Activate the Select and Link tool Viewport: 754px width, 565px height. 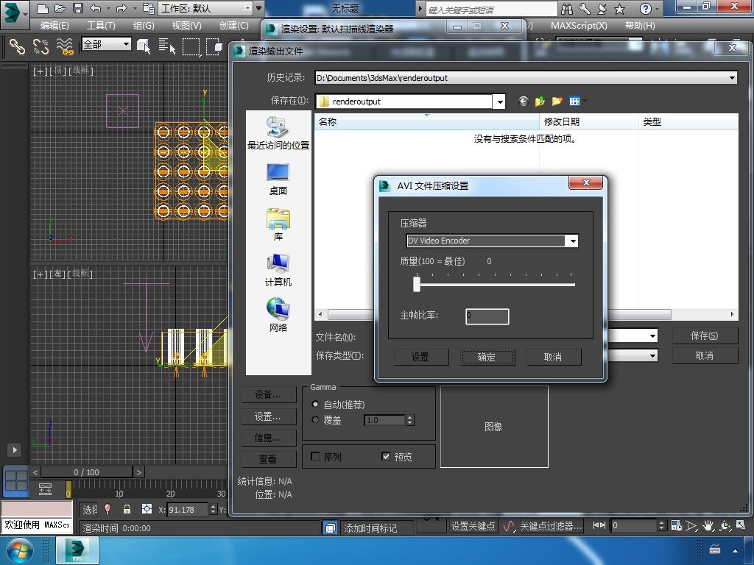tap(18, 46)
